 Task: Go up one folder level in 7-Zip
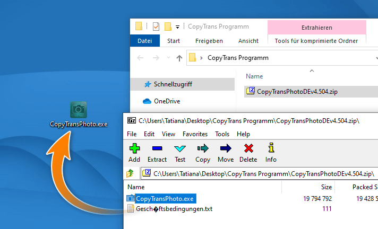(x=130, y=173)
